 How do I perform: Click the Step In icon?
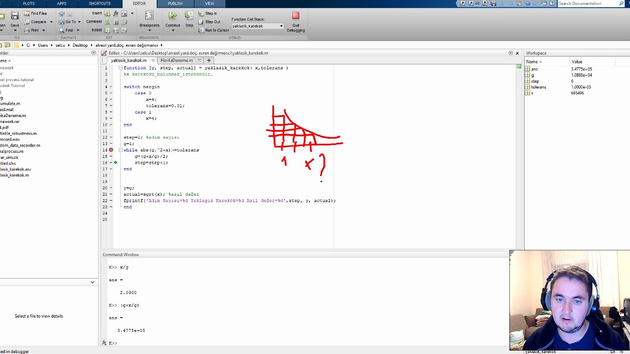click(201, 13)
